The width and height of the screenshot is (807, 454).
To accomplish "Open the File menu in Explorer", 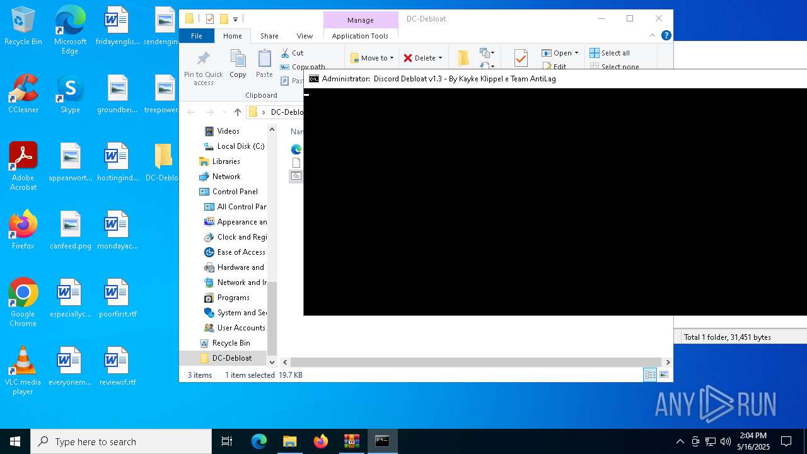I will tap(197, 36).
